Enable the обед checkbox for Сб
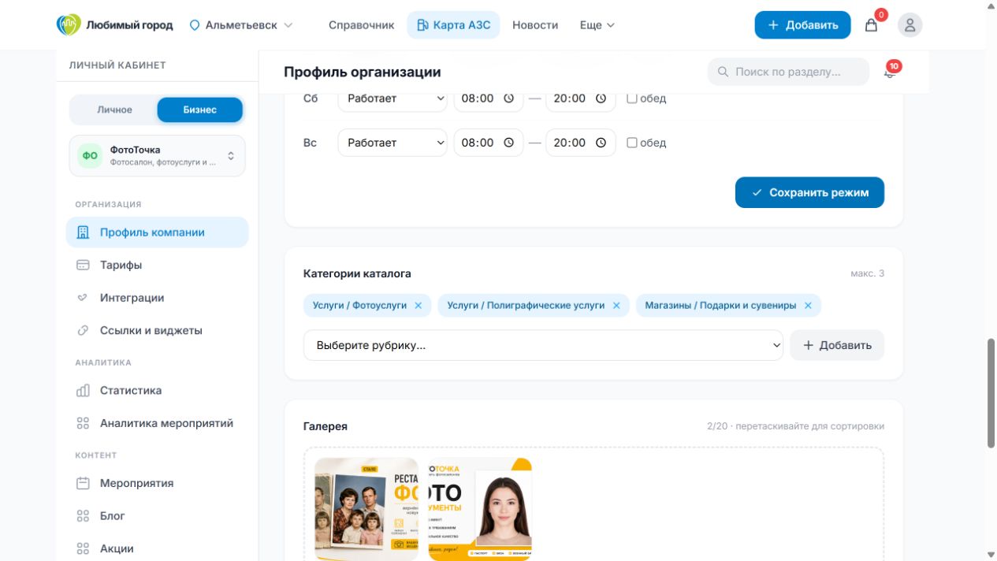Screen dimensions: 997x561 pyautogui.click(x=631, y=98)
